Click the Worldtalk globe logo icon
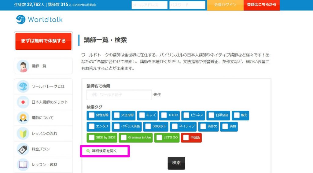The width and height of the screenshot is (313, 173). pos(21,20)
